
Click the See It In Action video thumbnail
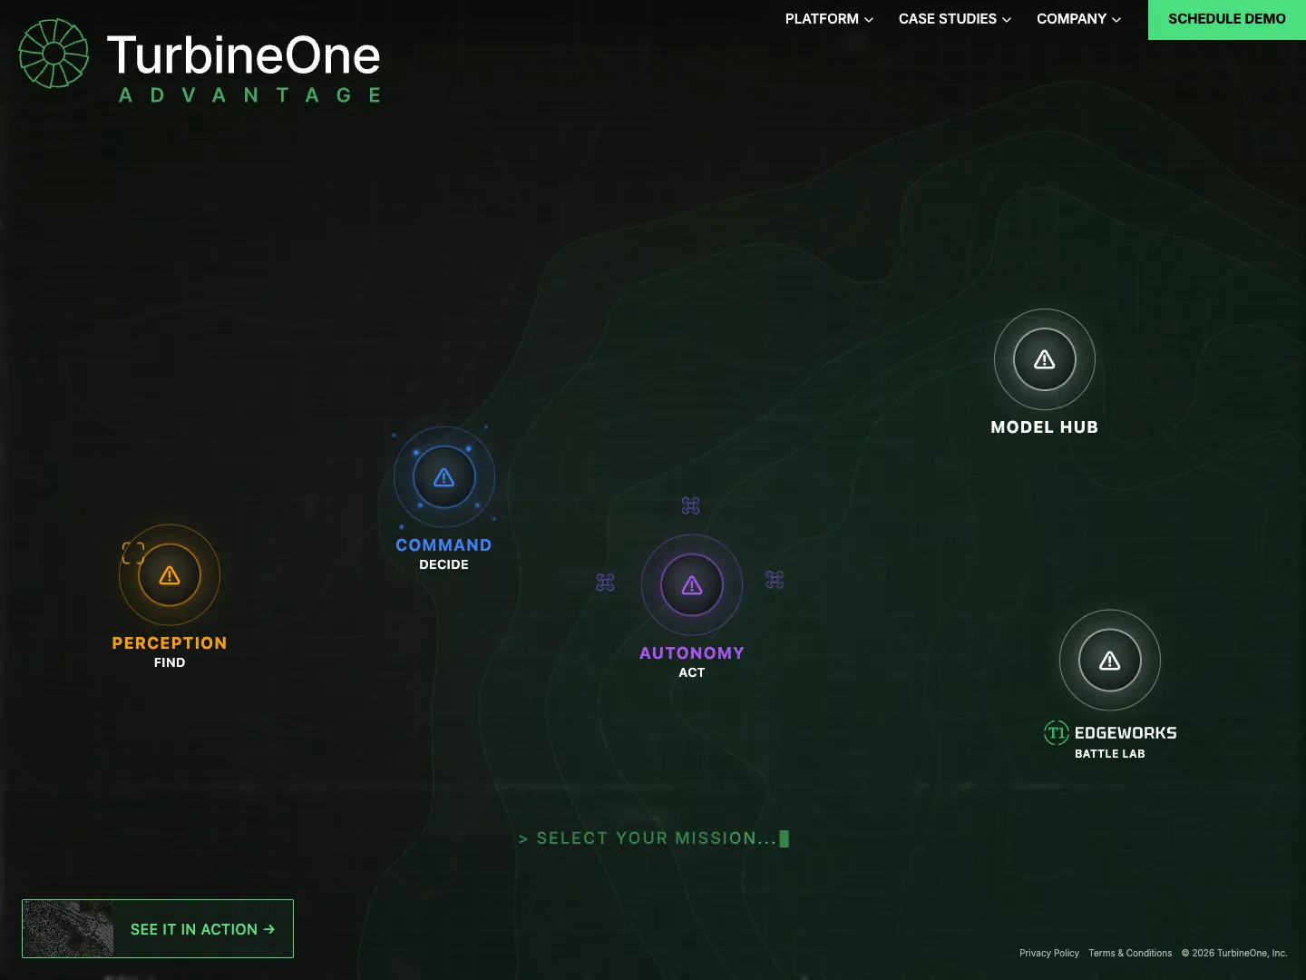(x=68, y=928)
